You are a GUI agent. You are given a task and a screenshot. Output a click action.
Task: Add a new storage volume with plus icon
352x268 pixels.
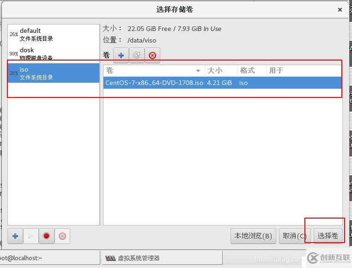pyautogui.click(x=121, y=55)
